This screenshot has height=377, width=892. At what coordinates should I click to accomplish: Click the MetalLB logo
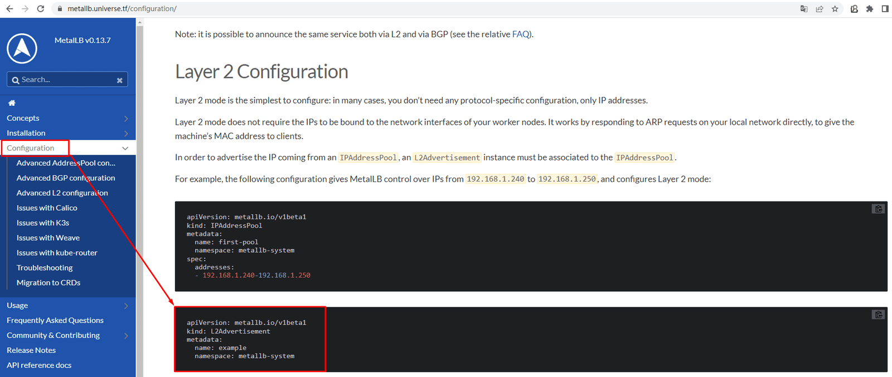pyautogui.click(x=22, y=48)
